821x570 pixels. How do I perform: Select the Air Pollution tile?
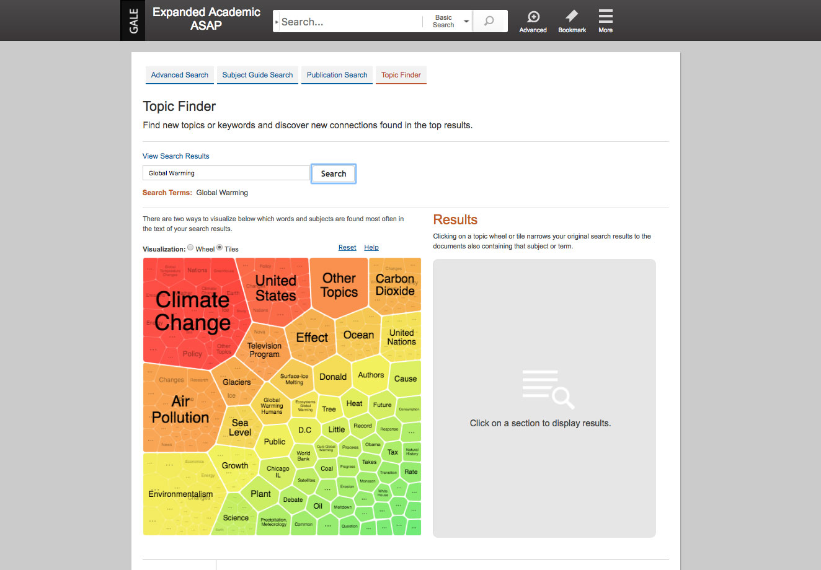[180, 410]
